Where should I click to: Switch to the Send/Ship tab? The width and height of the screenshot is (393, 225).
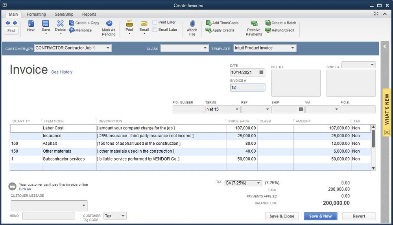(x=64, y=14)
